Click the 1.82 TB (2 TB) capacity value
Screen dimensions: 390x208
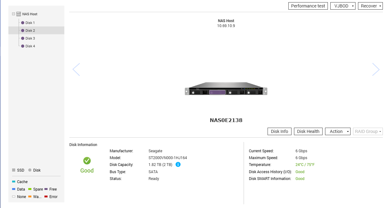click(160, 165)
